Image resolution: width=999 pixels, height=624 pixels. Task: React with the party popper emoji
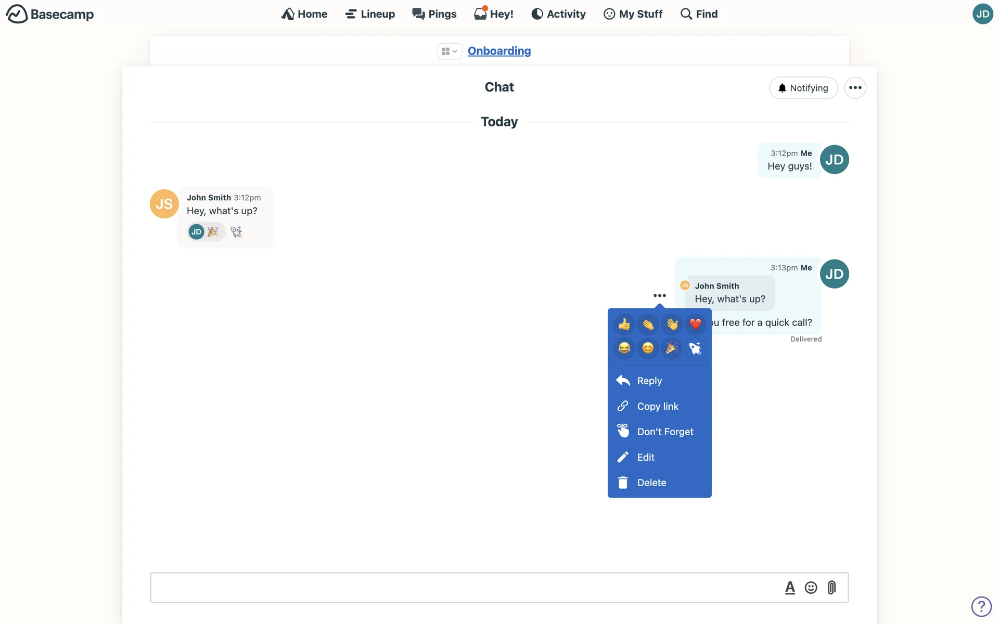pyautogui.click(x=672, y=348)
